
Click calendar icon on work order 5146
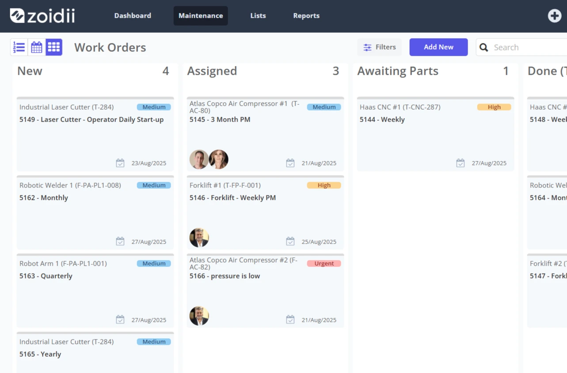[290, 241]
